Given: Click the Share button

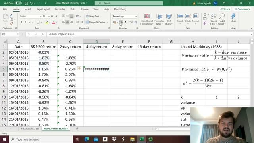Looking at the screenshot, I should pyautogui.click(x=225, y=9).
